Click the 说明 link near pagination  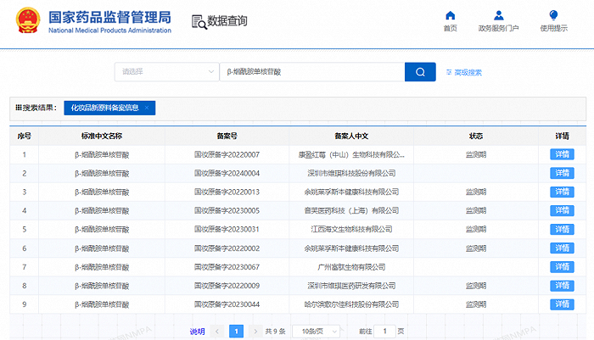(x=197, y=331)
